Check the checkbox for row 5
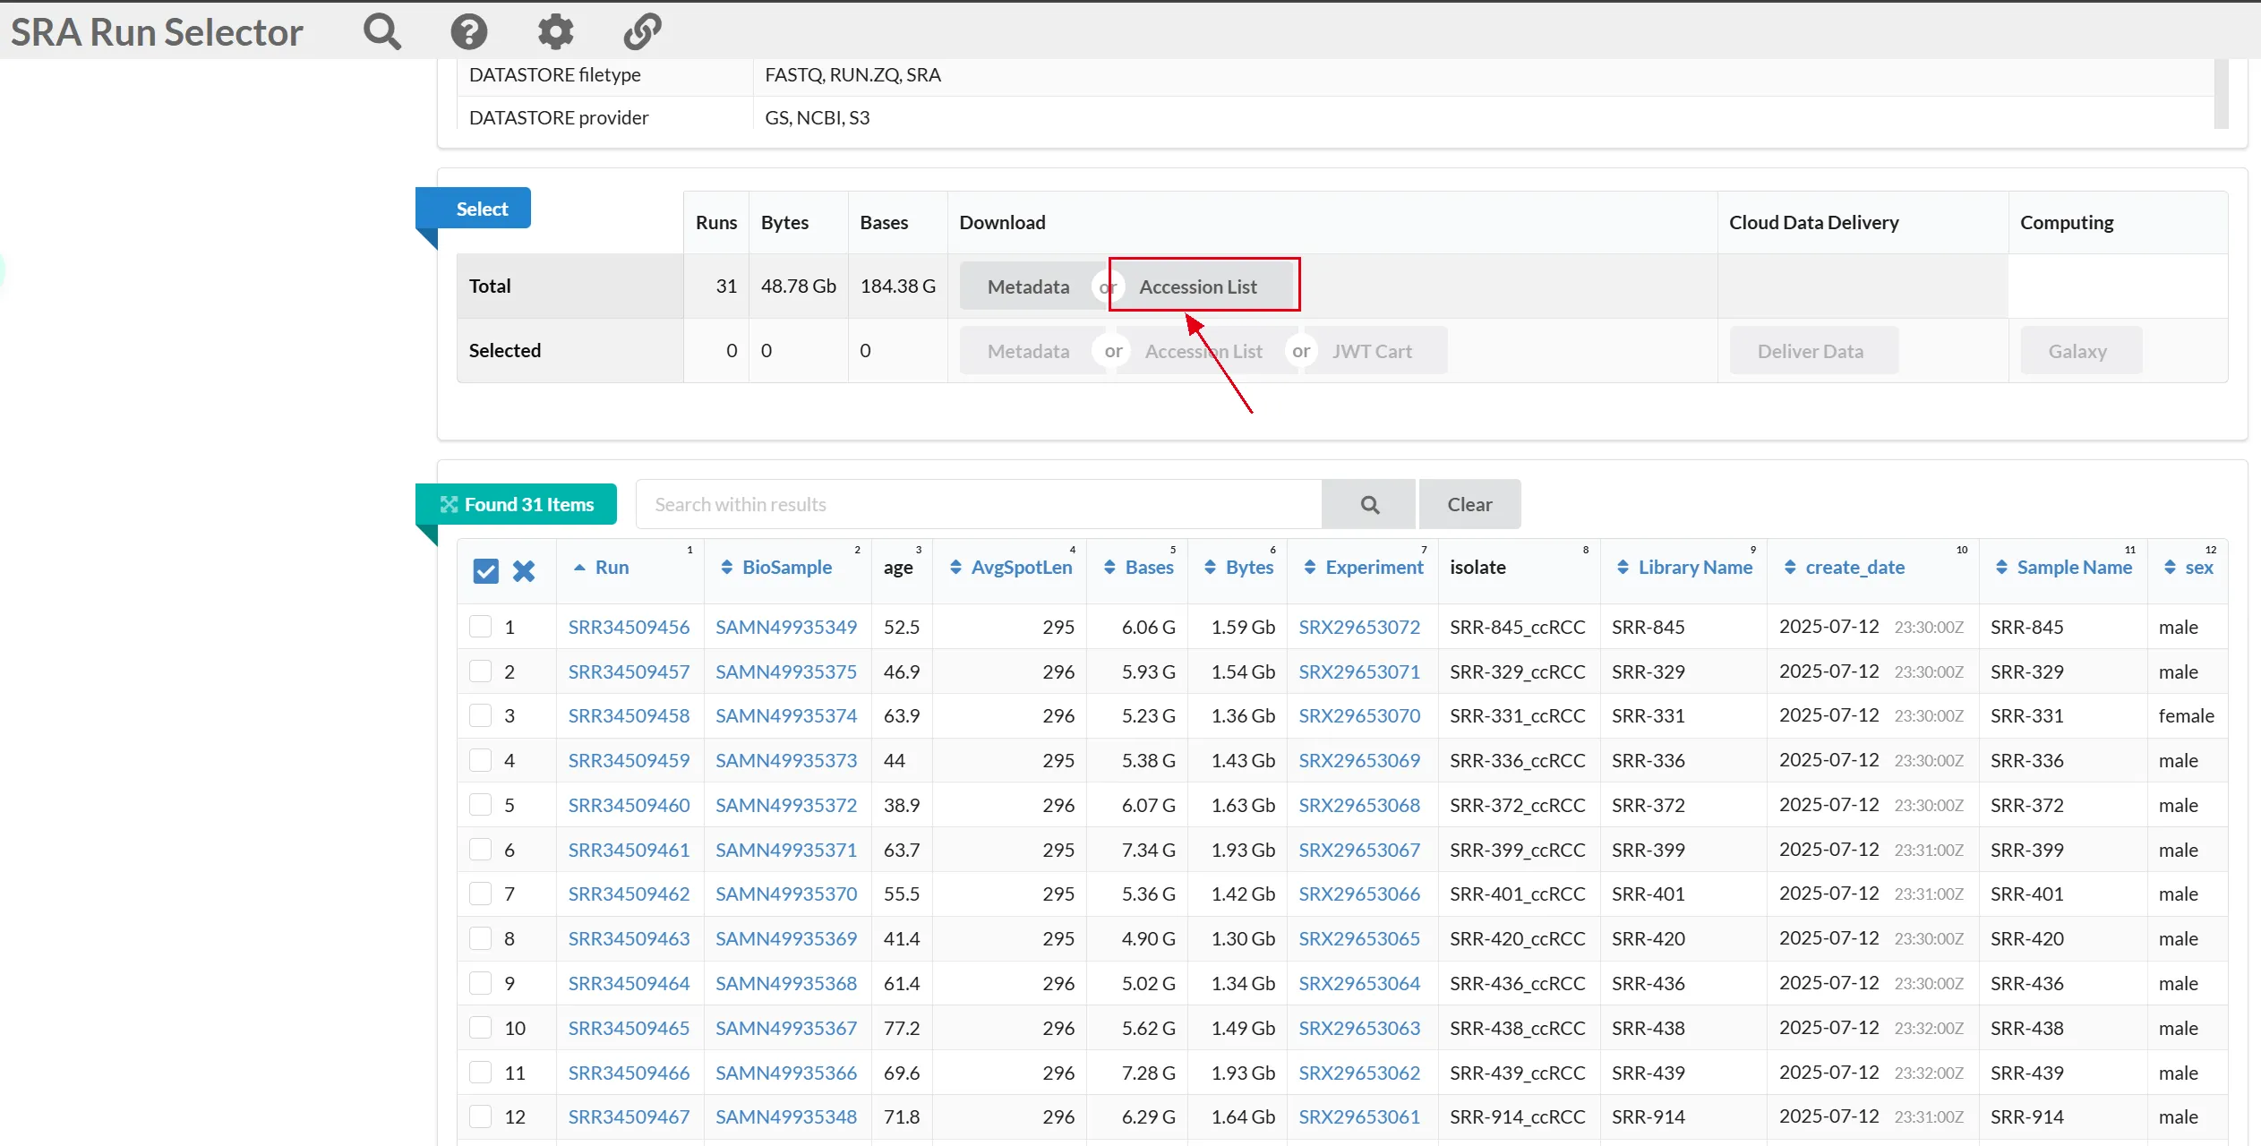Viewport: 2261px width, 1146px height. pos(481,804)
